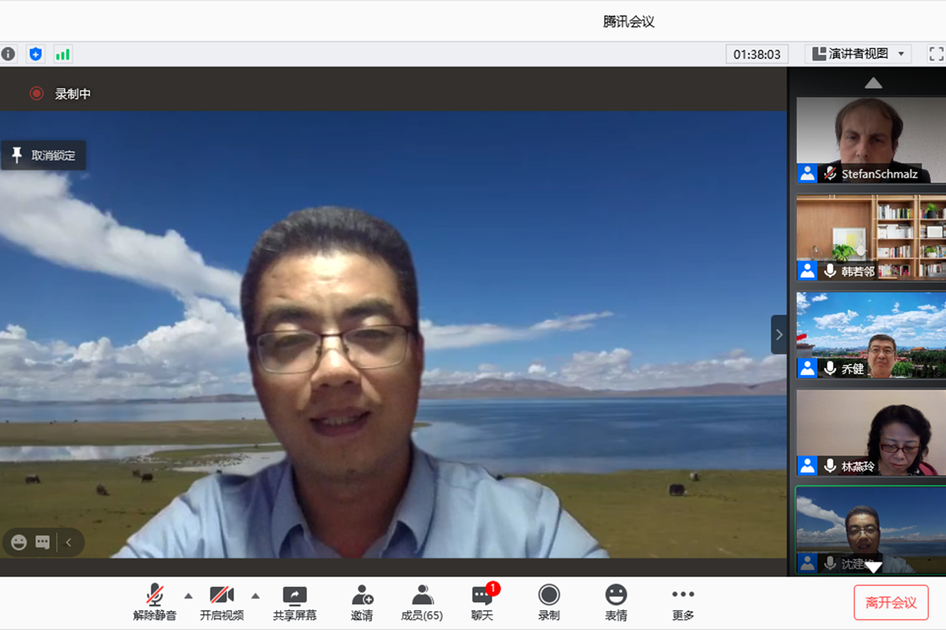Click the blue security shield icon
The image size is (946, 630).
(35, 54)
